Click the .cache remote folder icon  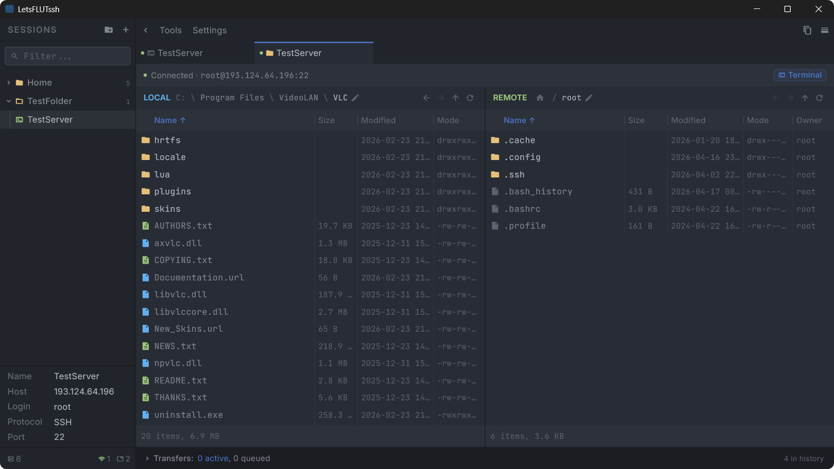495,140
